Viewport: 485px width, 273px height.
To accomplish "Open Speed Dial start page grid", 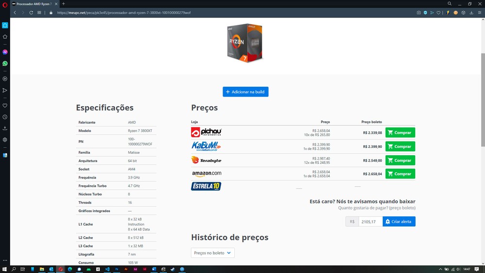I will point(39,13).
